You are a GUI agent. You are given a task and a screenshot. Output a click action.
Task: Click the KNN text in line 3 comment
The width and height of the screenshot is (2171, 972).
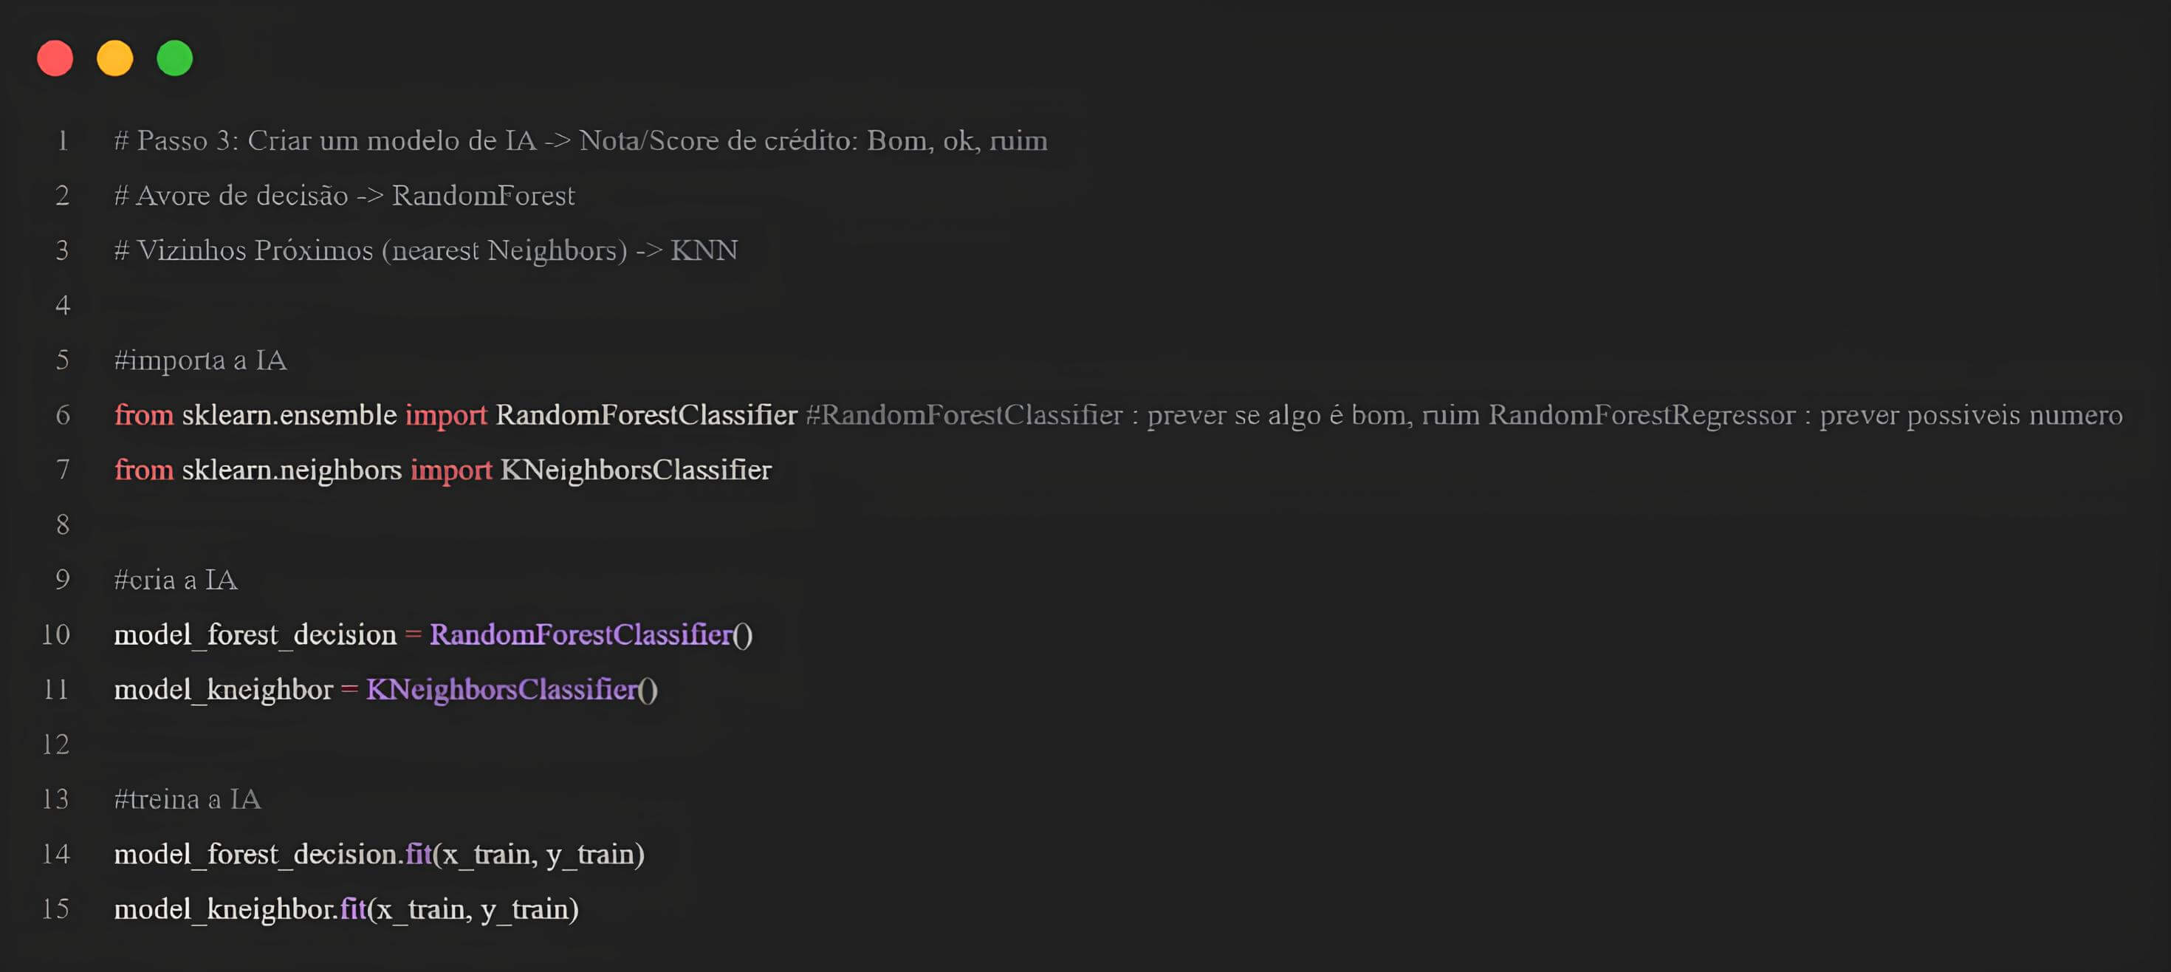tap(704, 250)
